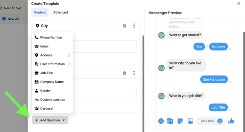Switch to the Content tab

pyautogui.click(x=40, y=12)
